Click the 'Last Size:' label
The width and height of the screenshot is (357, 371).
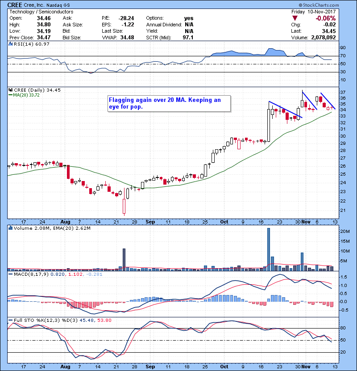click(112, 31)
